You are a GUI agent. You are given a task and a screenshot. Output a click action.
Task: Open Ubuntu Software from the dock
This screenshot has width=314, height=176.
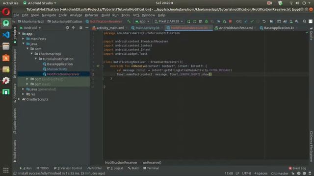(6, 58)
